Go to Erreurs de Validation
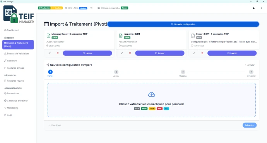This screenshot has height=143, width=267. tap(16, 54)
